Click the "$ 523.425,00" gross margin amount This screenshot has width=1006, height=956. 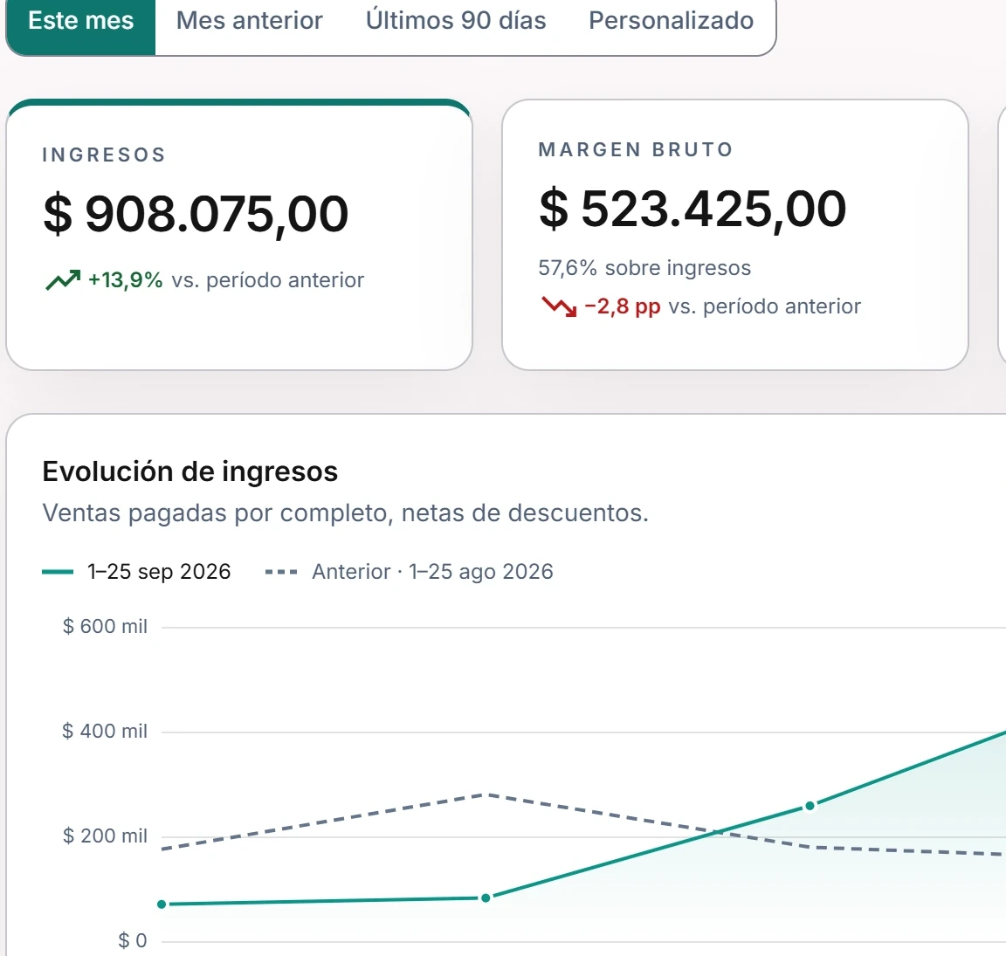click(x=692, y=210)
